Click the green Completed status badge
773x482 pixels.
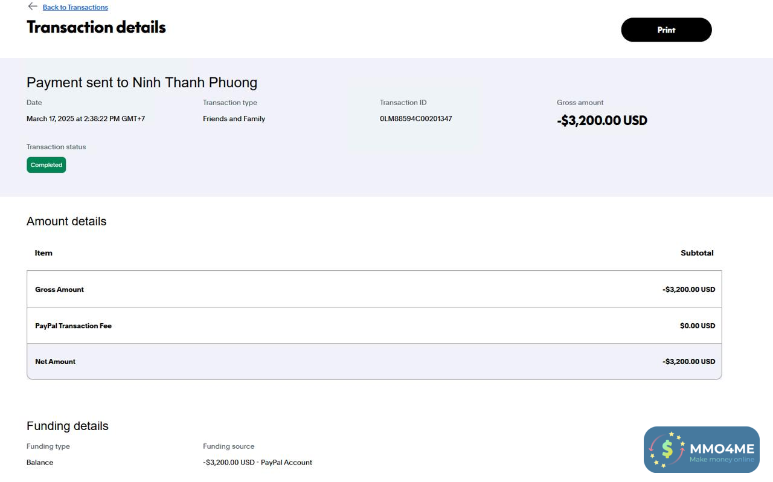click(47, 165)
